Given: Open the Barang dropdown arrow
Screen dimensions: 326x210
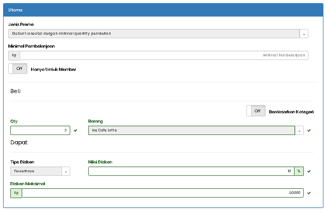Looking at the screenshot, I should (x=300, y=130).
